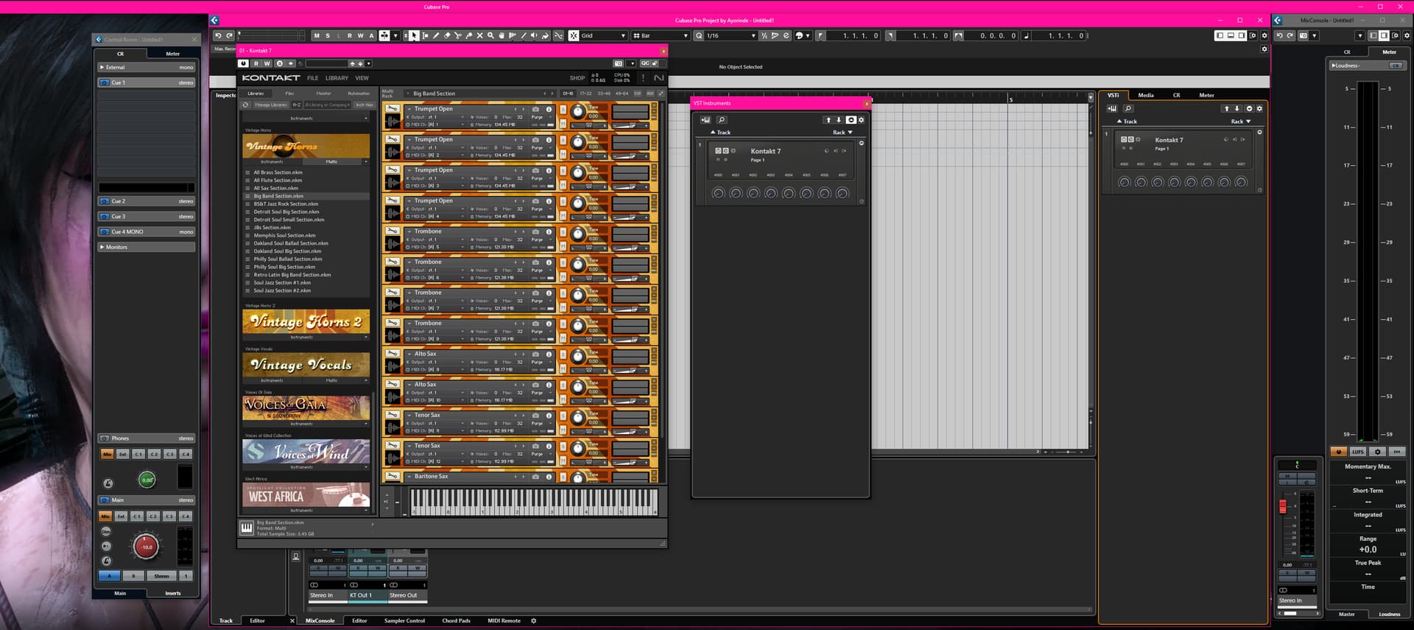This screenshot has height=630, width=1414.
Task: Open Loudness settings gear icon
Action: click(1377, 452)
